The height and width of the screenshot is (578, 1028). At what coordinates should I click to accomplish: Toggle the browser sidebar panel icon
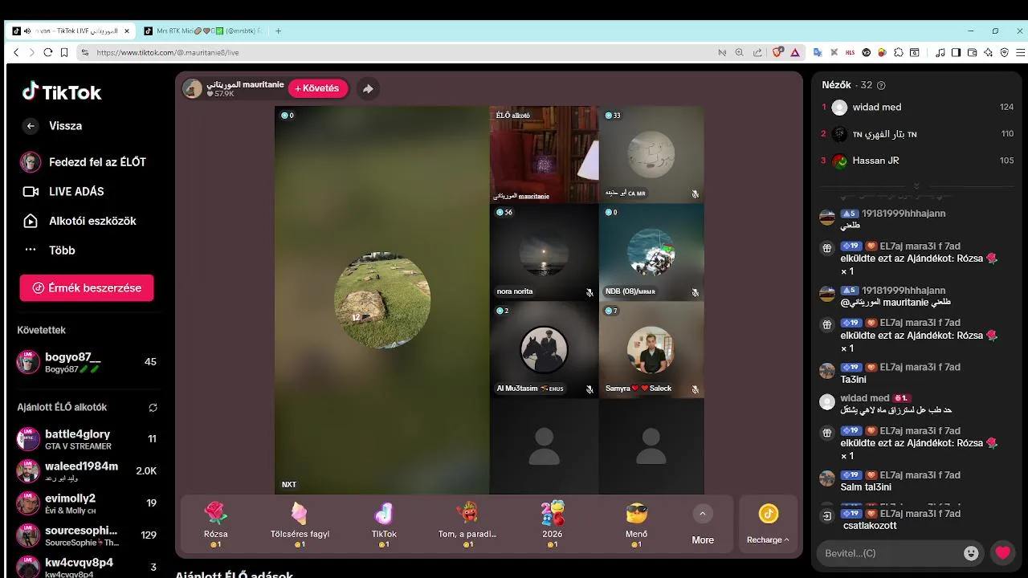tap(956, 52)
